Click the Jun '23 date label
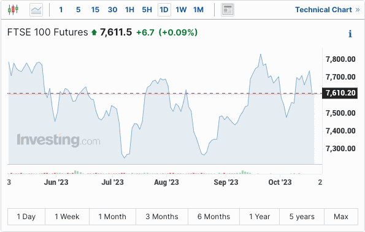Image resolution: width=365 pixels, height=232 pixels. (x=56, y=182)
